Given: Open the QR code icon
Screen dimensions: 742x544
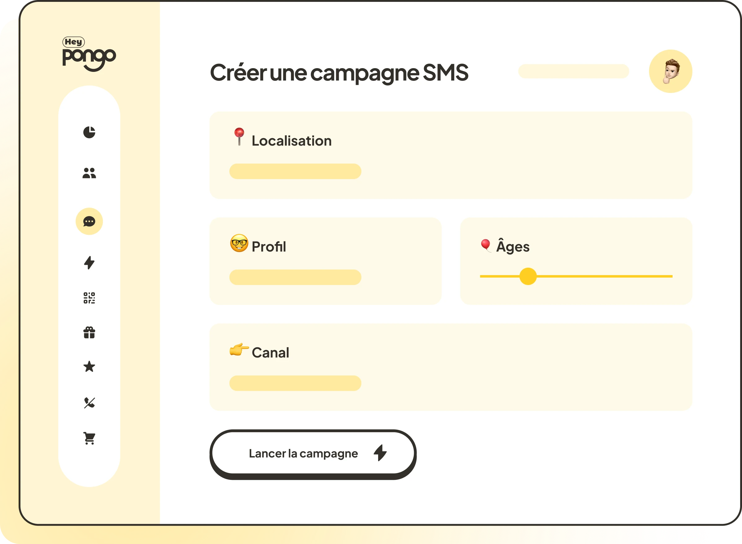Looking at the screenshot, I should coord(89,298).
